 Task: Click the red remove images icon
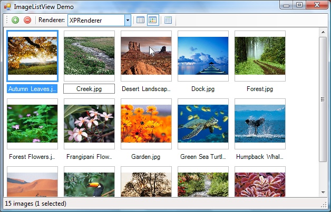pyautogui.click(x=27, y=20)
